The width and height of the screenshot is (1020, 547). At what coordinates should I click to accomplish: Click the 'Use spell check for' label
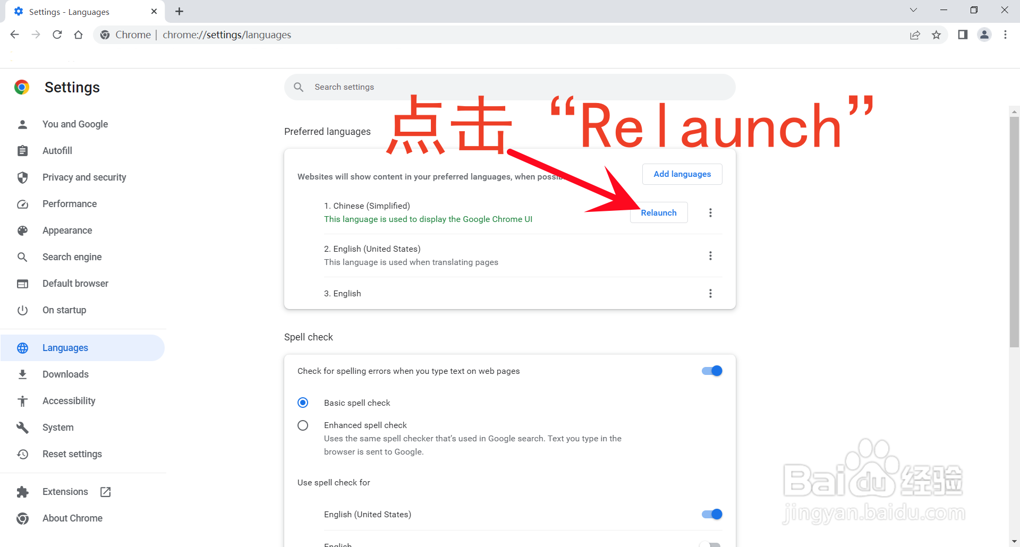pos(334,482)
